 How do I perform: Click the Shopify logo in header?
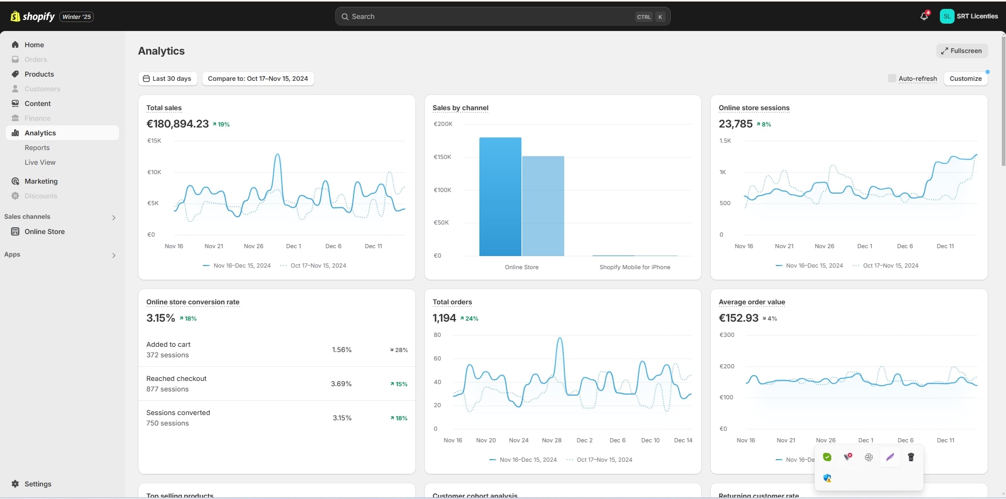point(33,16)
